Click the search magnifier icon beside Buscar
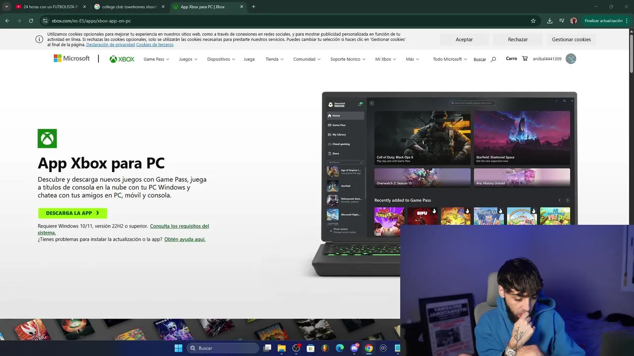 (493, 59)
